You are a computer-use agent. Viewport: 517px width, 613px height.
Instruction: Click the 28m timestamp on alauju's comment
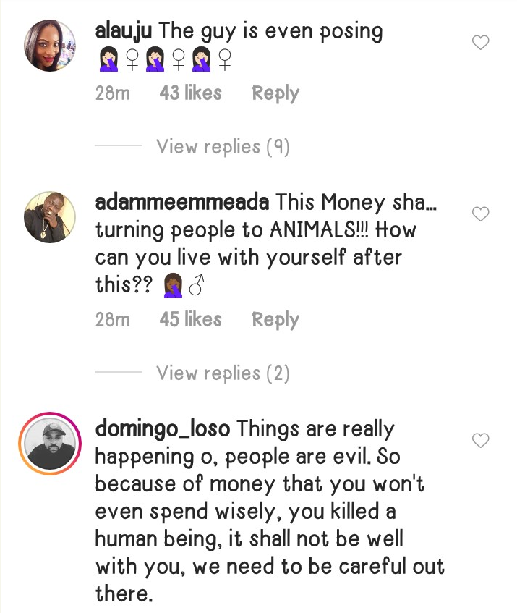pyautogui.click(x=113, y=93)
